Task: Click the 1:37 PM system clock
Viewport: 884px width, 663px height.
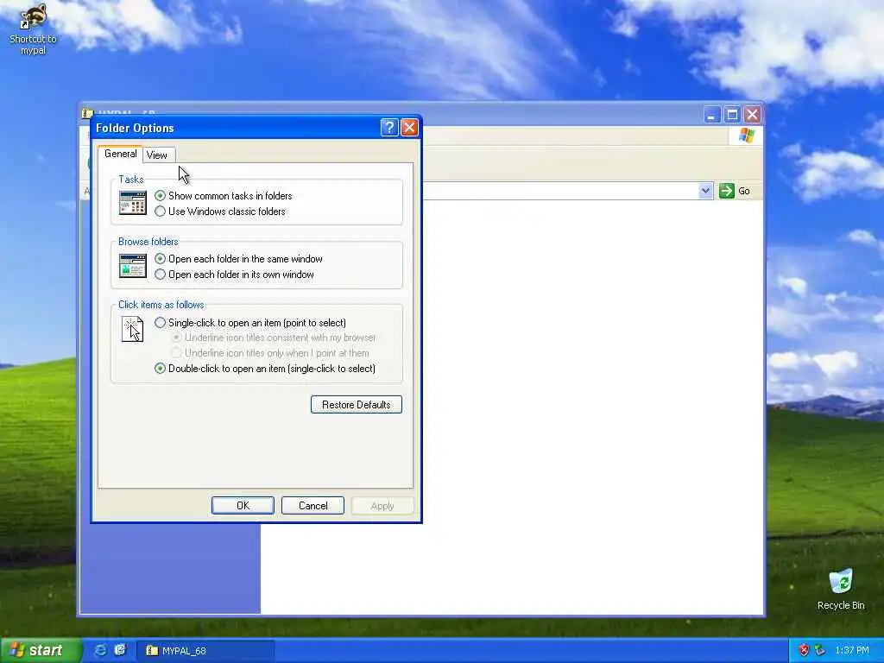Action: click(851, 651)
